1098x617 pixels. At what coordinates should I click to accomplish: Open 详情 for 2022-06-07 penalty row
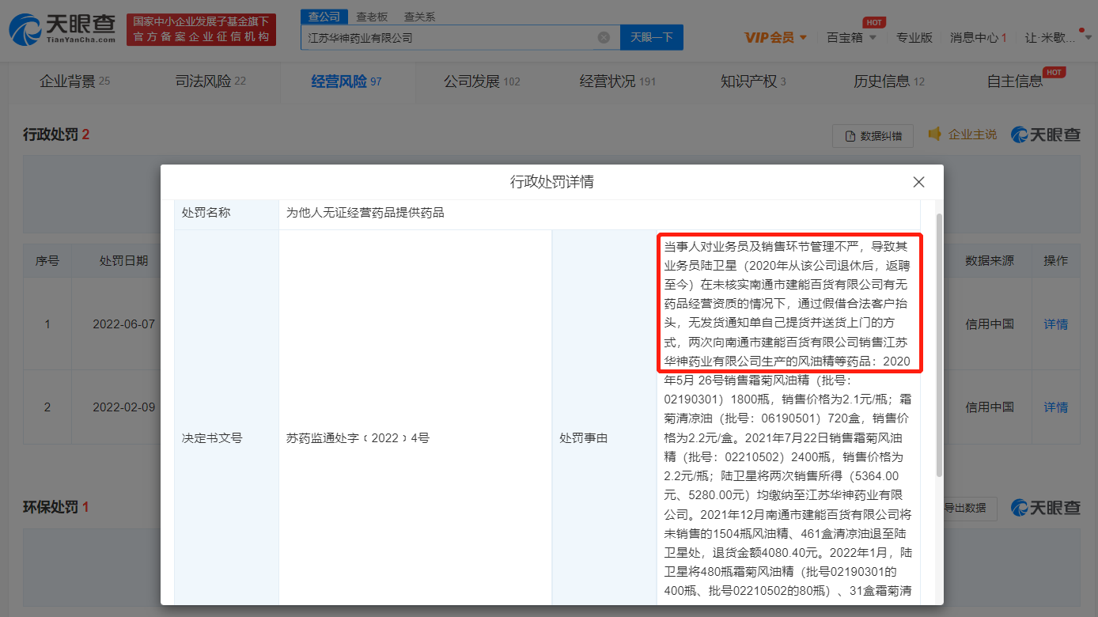click(1055, 324)
